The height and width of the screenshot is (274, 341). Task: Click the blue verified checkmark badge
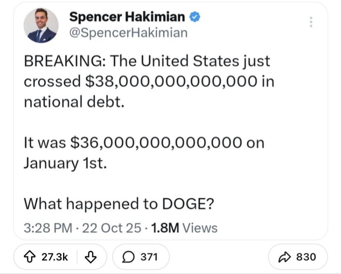[x=194, y=17]
